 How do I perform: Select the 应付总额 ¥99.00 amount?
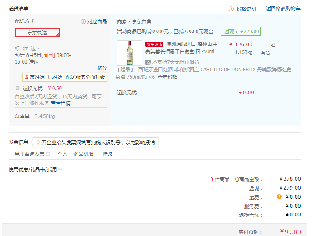[x=290, y=232]
